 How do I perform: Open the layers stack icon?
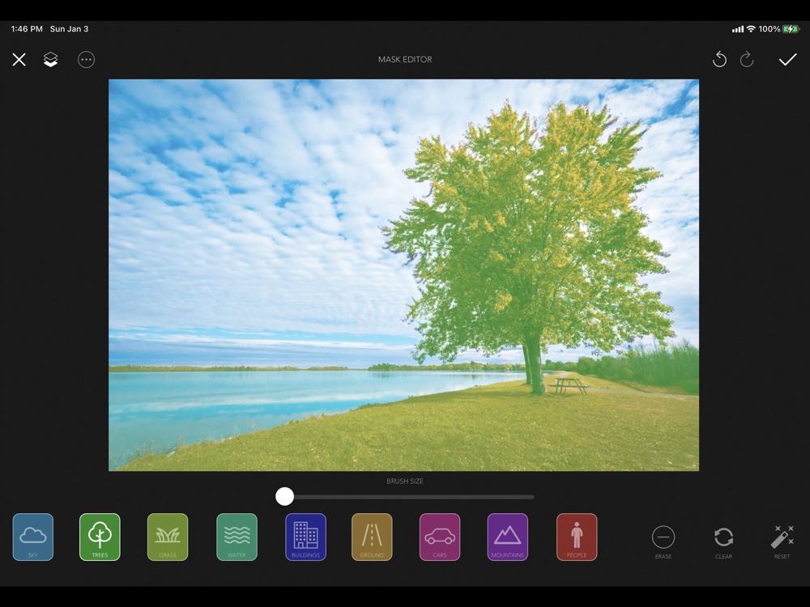[50, 60]
